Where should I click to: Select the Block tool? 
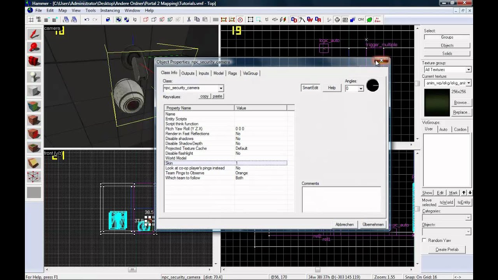34,91
